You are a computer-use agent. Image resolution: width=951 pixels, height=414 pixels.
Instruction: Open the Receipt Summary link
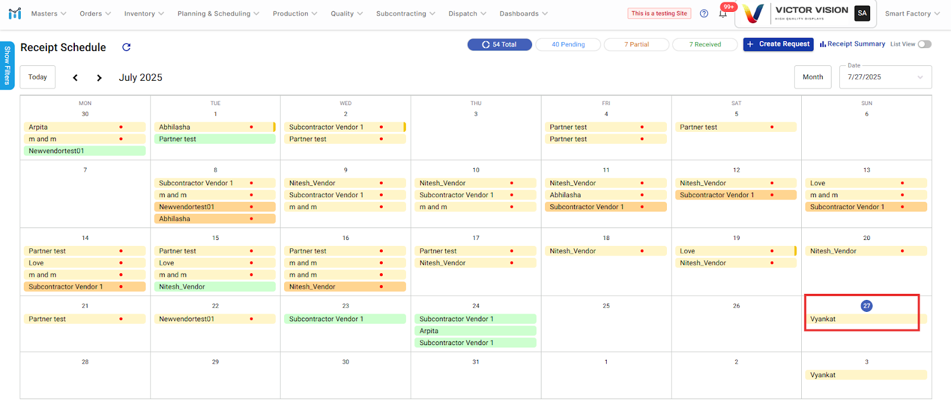point(852,44)
